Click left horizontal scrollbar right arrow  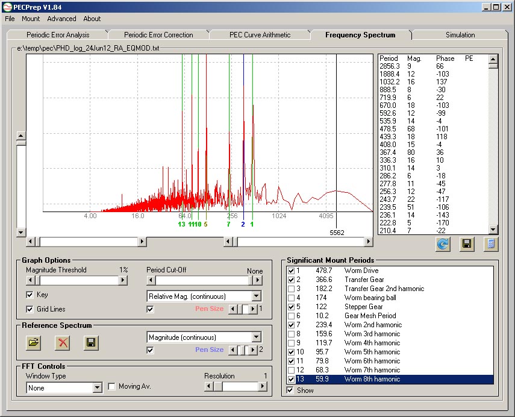(142, 242)
